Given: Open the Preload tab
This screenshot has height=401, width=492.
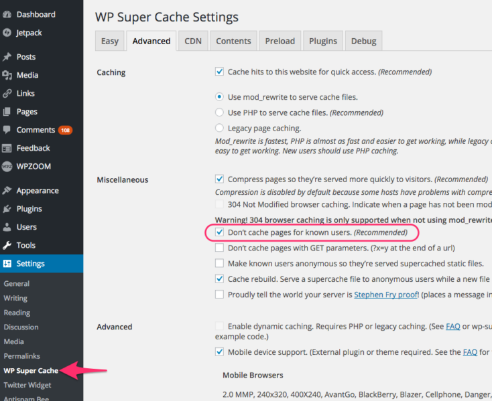Looking at the screenshot, I should pyautogui.click(x=280, y=41).
